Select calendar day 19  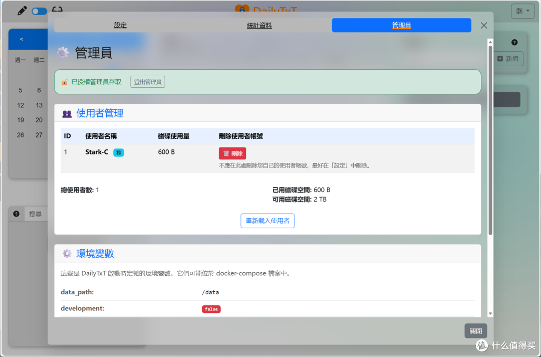coord(21,120)
